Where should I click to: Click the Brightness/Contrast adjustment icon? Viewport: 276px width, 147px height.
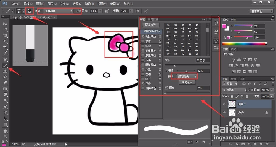pos(233,60)
